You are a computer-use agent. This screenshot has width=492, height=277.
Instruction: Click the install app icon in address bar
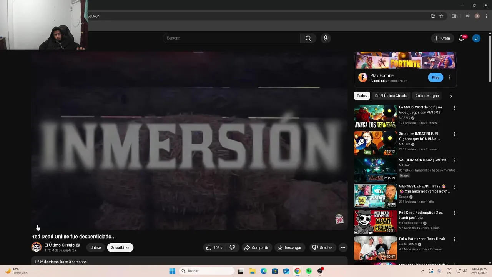pyautogui.click(x=433, y=16)
